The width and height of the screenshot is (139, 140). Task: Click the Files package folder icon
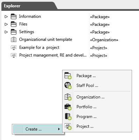[14, 24]
